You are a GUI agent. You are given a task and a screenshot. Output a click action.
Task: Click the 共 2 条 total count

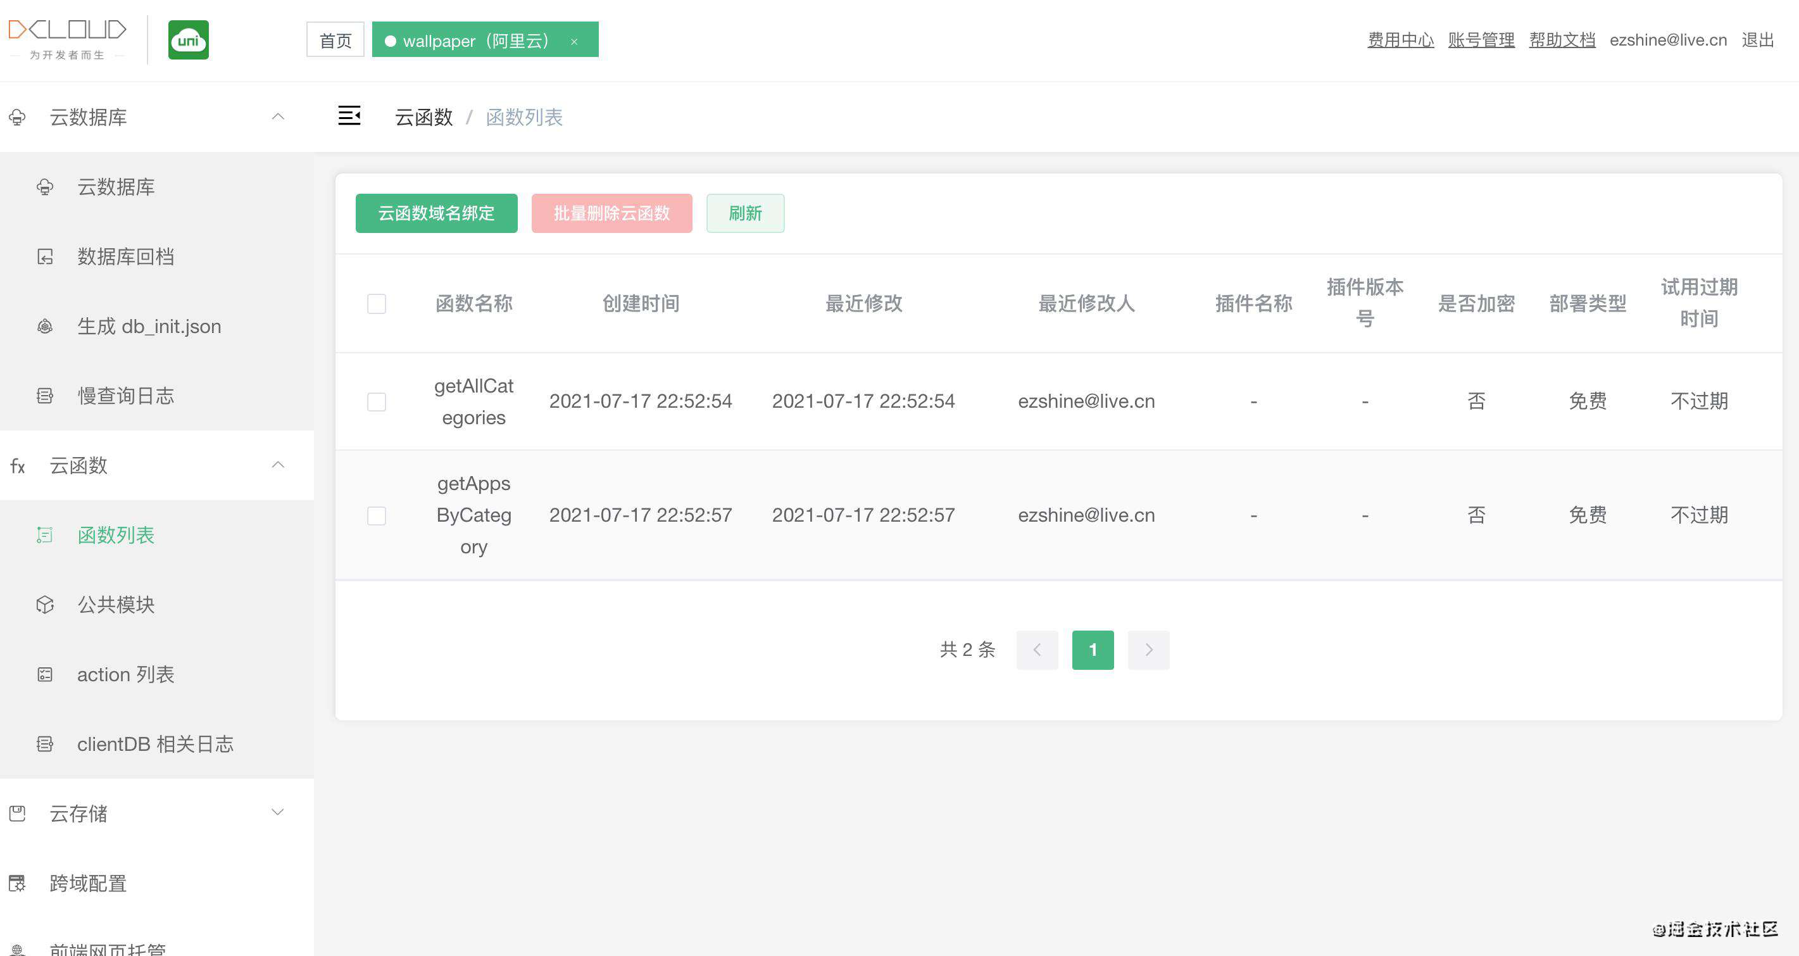967,650
